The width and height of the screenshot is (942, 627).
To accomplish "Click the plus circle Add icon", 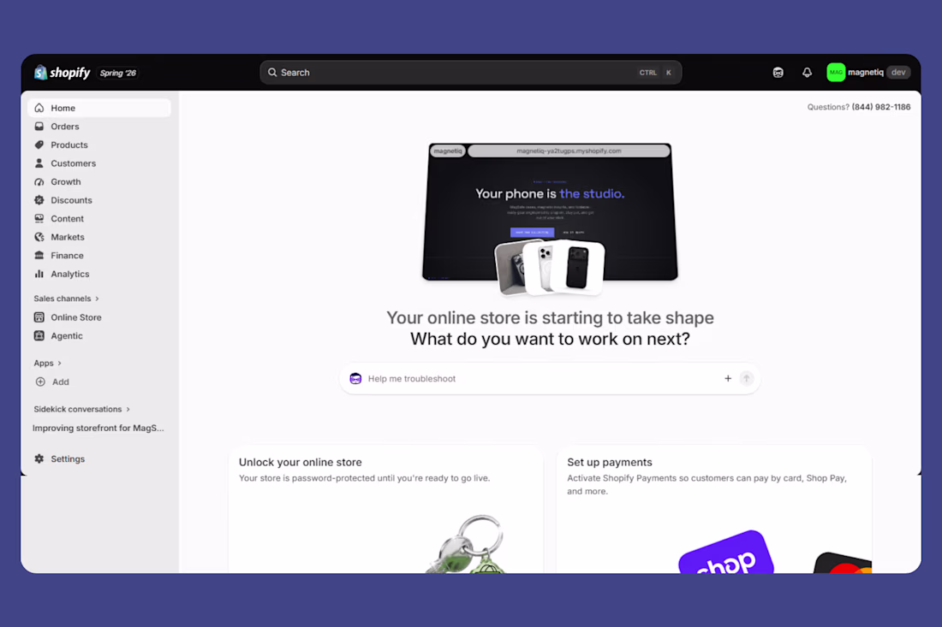I will tap(40, 382).
